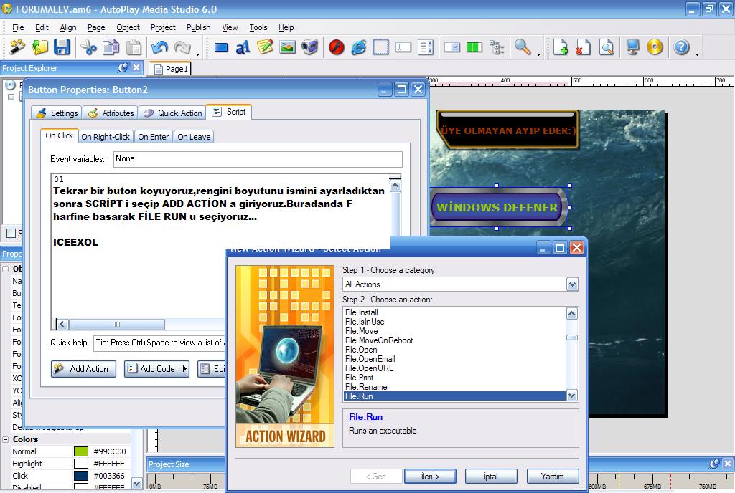Switch to the Attributes tab

[x=111, y=113]
